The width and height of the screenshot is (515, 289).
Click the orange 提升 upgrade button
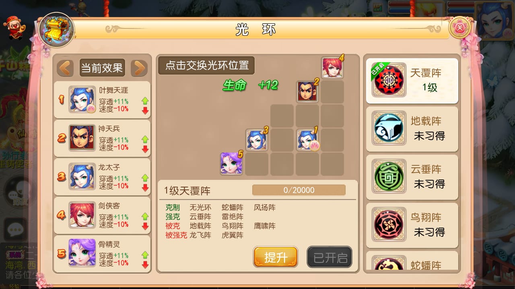276,257
